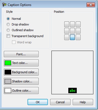Select the top-left caption position button

[x=67, y=24]
